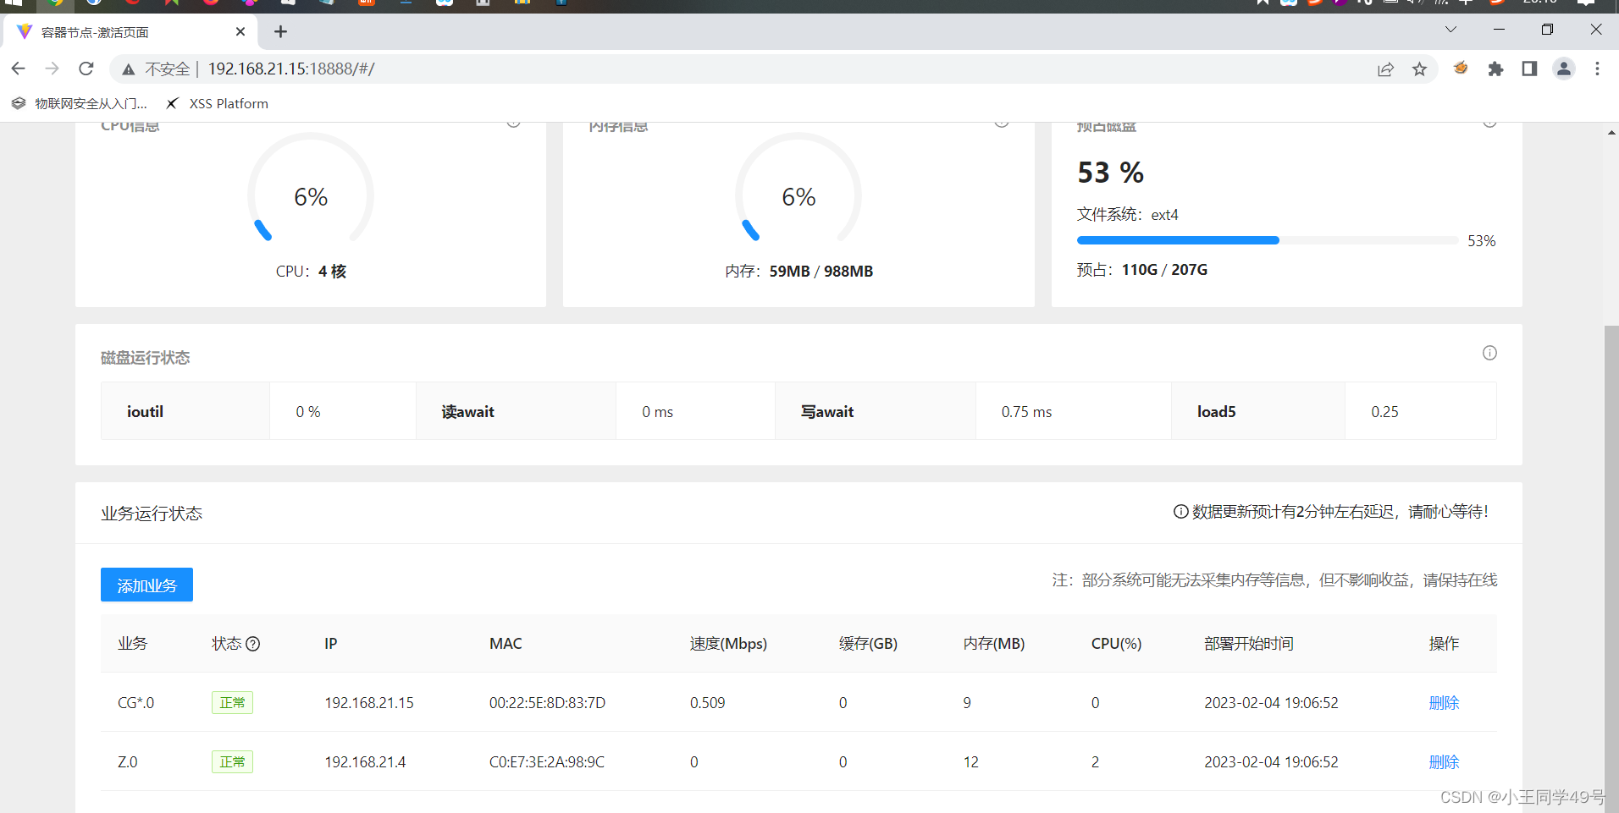This screenshot has width=1619, height=813.
Task: Delete the CG*.0 service row
Action: point(1444,702)
